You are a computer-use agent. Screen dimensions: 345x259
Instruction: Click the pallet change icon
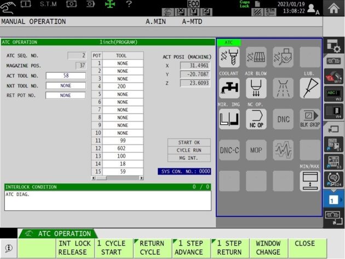point(256,57)
